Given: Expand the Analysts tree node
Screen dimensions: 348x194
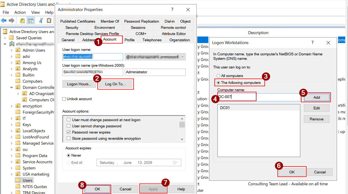Looking at the screenshot, I should (x=12, y=69).
